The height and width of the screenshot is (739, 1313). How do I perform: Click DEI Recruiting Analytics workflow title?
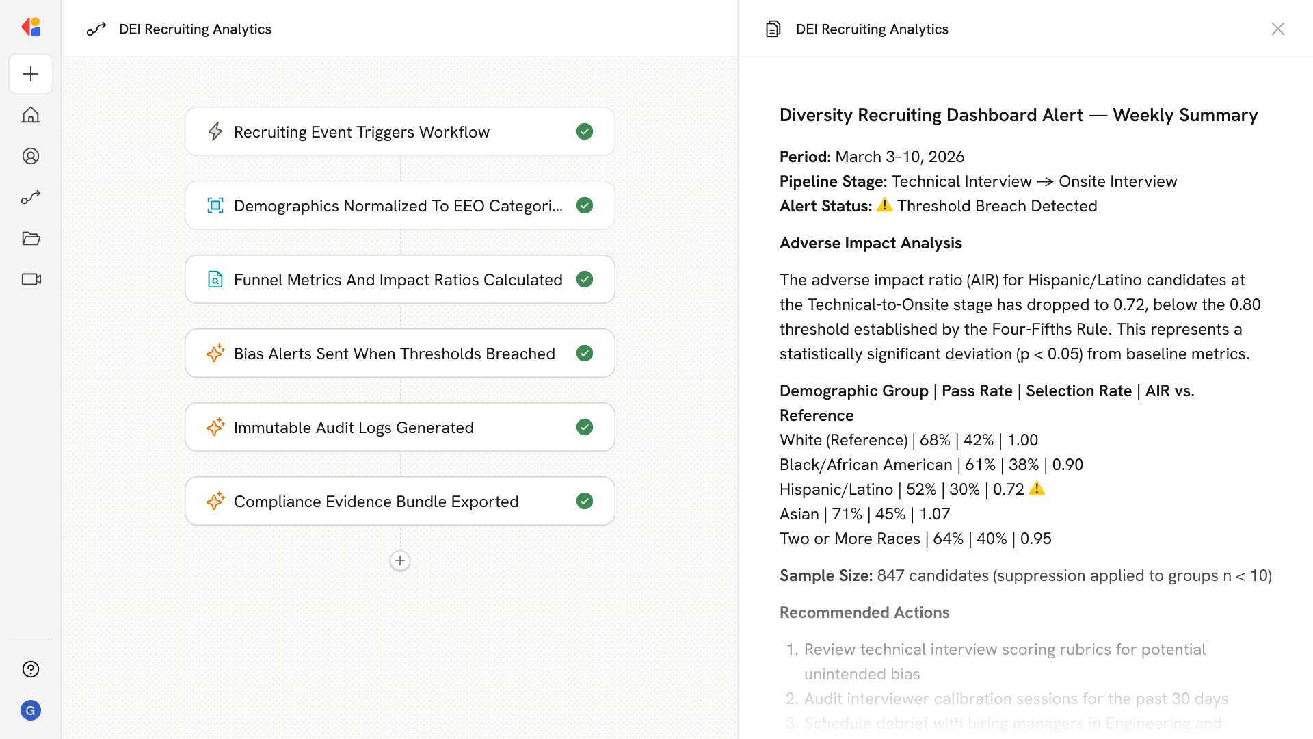click(x=195, y=29)
